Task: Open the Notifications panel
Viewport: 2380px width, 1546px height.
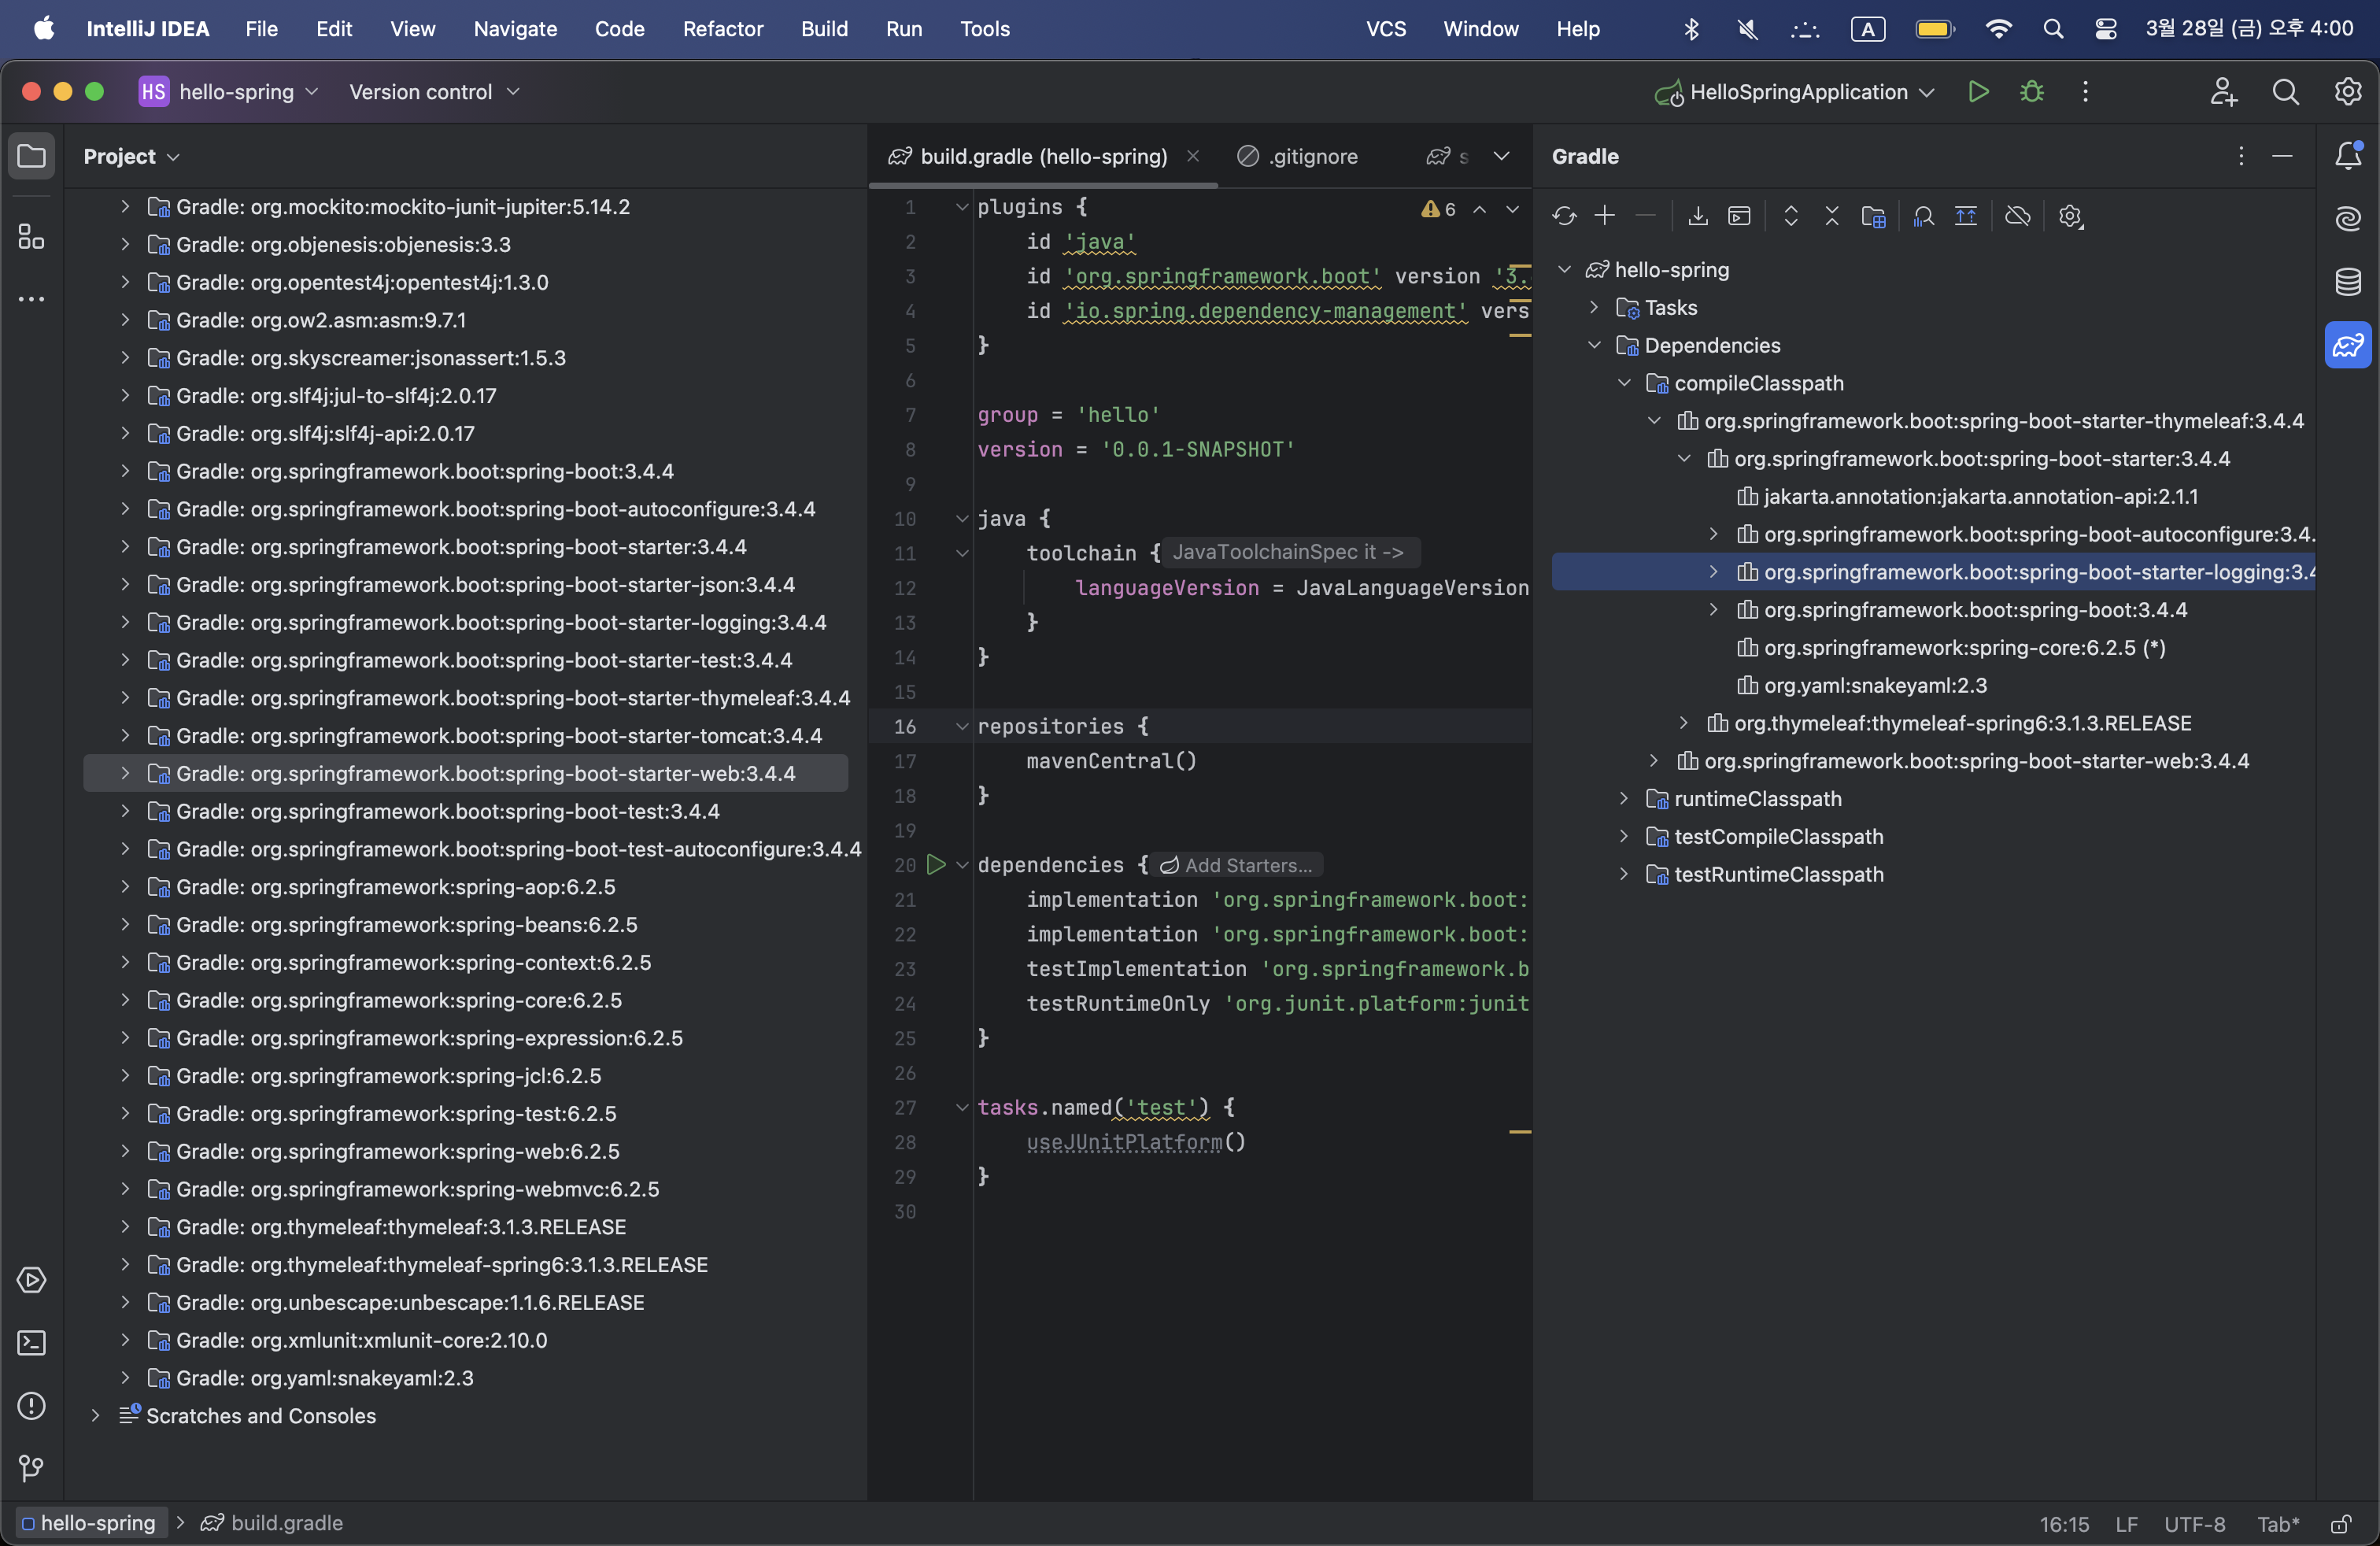Action: click(x=2348, y=156)
